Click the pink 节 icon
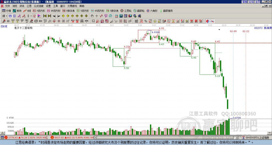Viewport: 272px width, 145px height. (x=106, y=16)
